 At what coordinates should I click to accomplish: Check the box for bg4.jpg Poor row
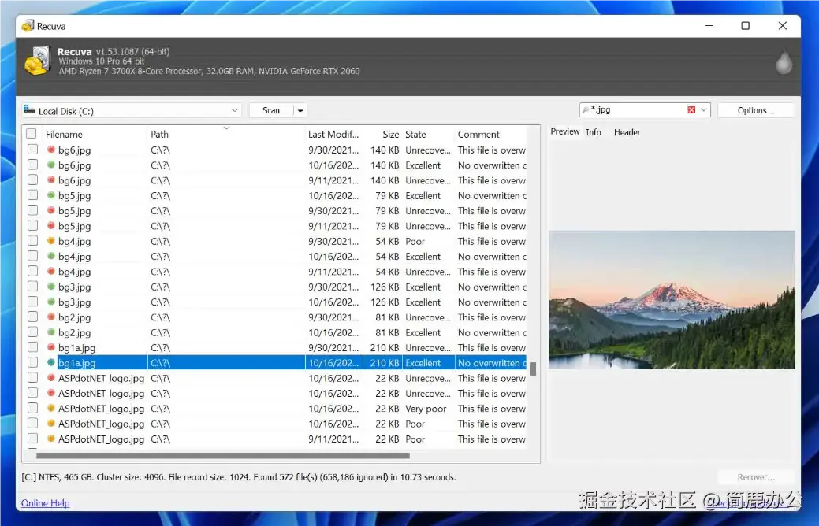(x=32, y=241)
